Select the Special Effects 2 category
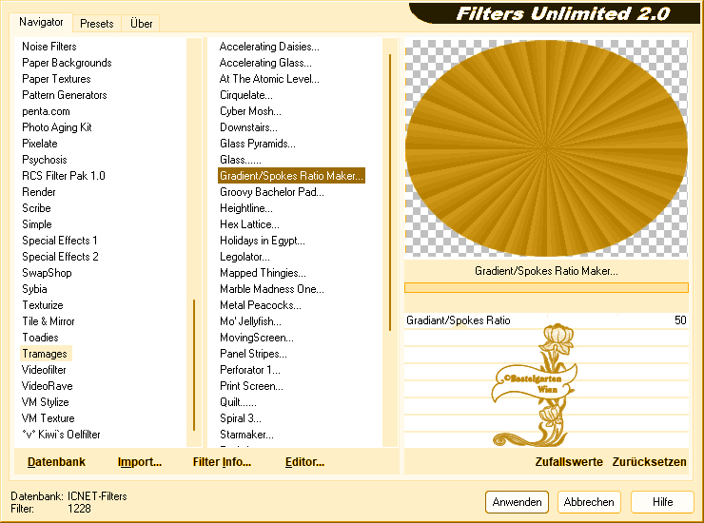Image resolution: width=704 pixels, height=523 pixels. [x=60, y=257]
